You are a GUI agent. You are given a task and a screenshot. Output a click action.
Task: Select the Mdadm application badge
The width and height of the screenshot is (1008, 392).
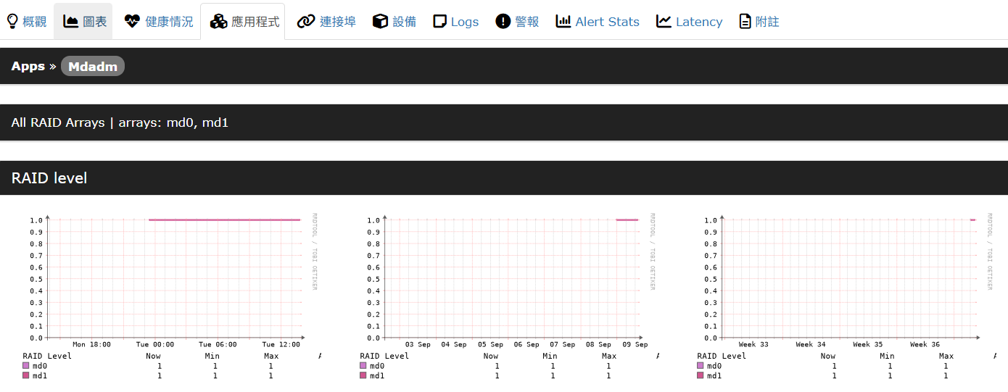click(x=93, y=66)
